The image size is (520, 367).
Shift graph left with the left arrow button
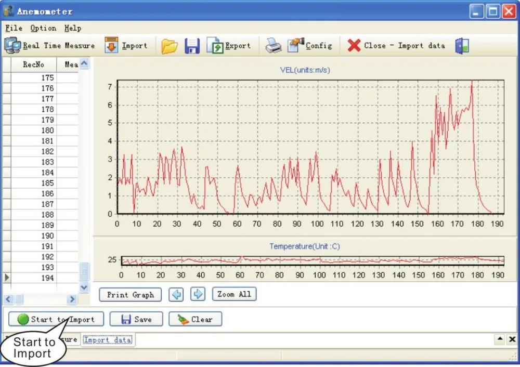pos(176,294)
